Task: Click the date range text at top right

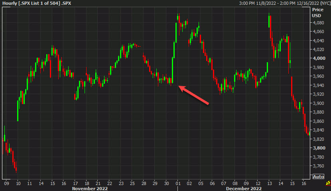Action: pyautogui.click(x=284, y=4)
